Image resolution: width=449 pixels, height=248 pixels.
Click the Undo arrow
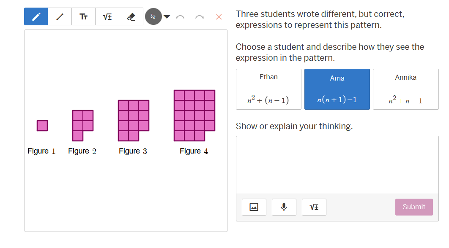180,17
